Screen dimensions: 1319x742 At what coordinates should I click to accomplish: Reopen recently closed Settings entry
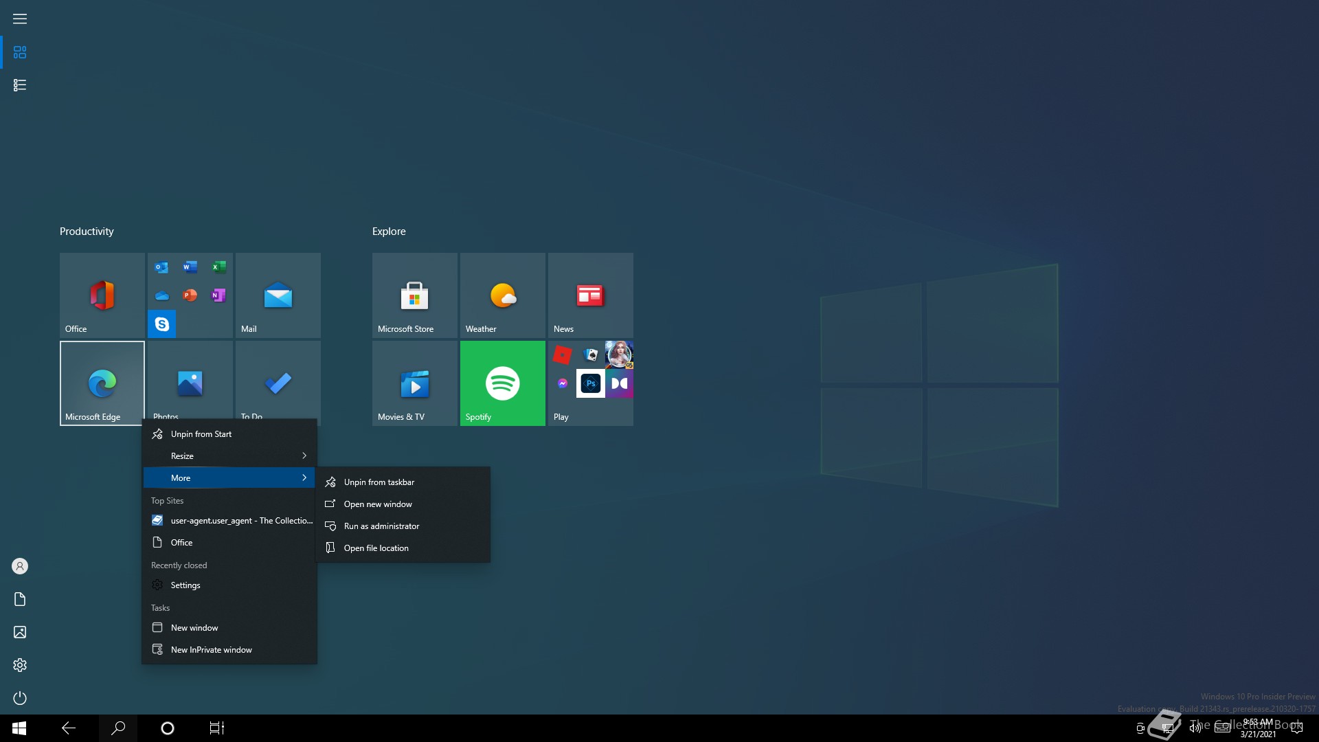coord(229,585)
